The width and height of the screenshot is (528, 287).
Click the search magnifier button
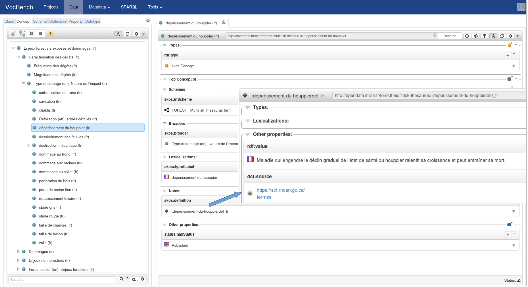point(122,279)
